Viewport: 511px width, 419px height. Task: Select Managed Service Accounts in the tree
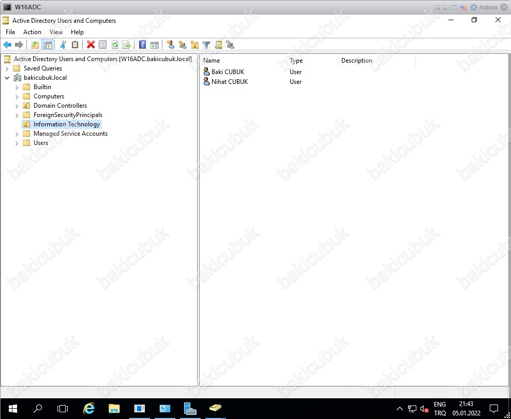pyautogui.click(x=70, y=134)
